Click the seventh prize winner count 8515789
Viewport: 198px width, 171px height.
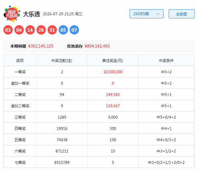click(x=62, y=162)
